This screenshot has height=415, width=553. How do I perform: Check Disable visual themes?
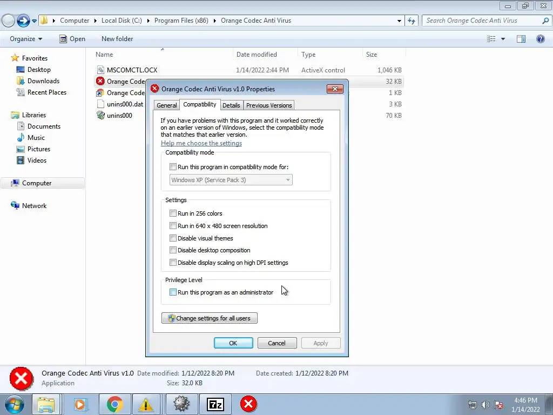[173, 238]
